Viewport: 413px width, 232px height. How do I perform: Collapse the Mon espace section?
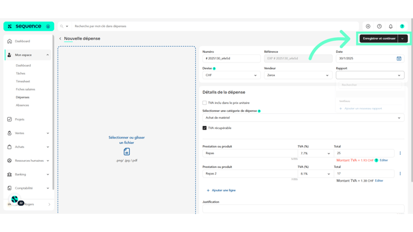(x=47, y=55)
